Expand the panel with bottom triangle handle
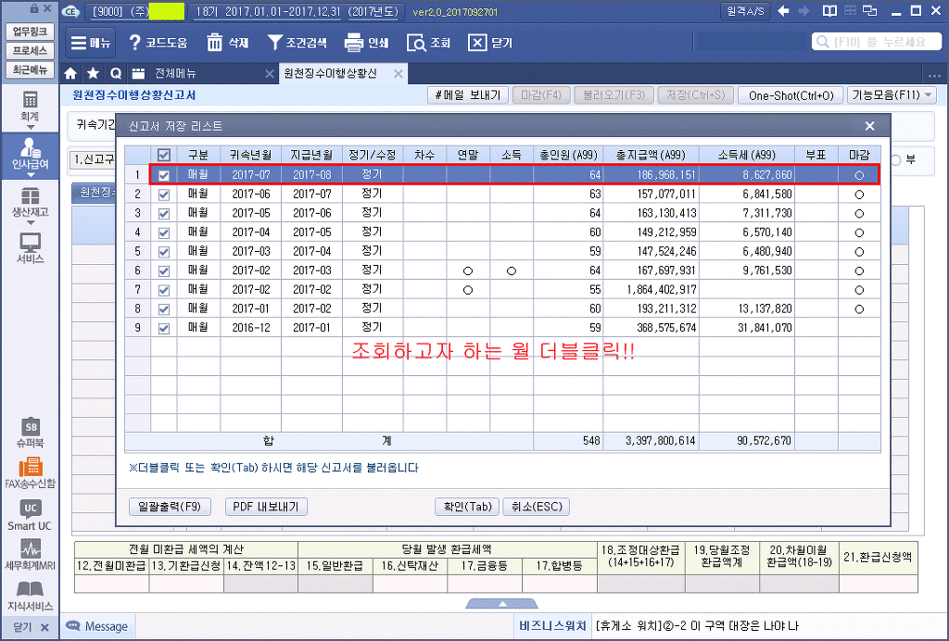Screen dimensions: 949x641 point(500,604)
